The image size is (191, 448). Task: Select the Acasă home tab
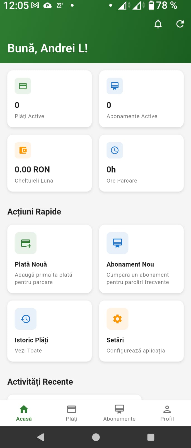pyautogui.click(x=24, y=413)
